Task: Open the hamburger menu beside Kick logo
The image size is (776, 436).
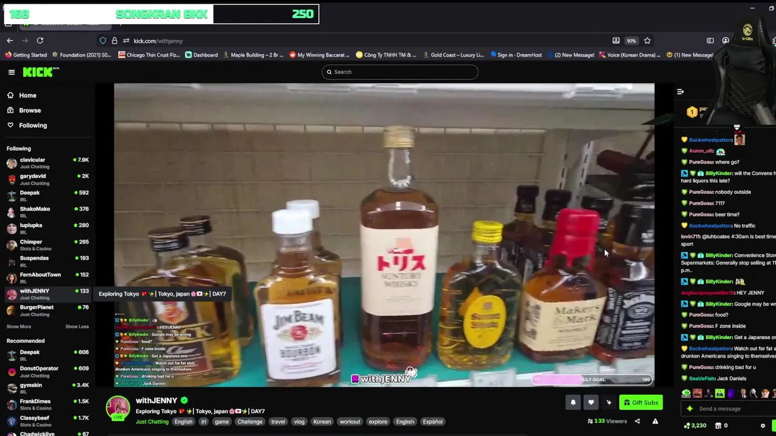Action: 12,72
